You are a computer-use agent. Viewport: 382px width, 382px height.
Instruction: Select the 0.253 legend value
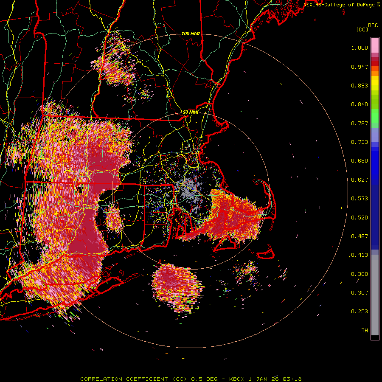(360, 312)
